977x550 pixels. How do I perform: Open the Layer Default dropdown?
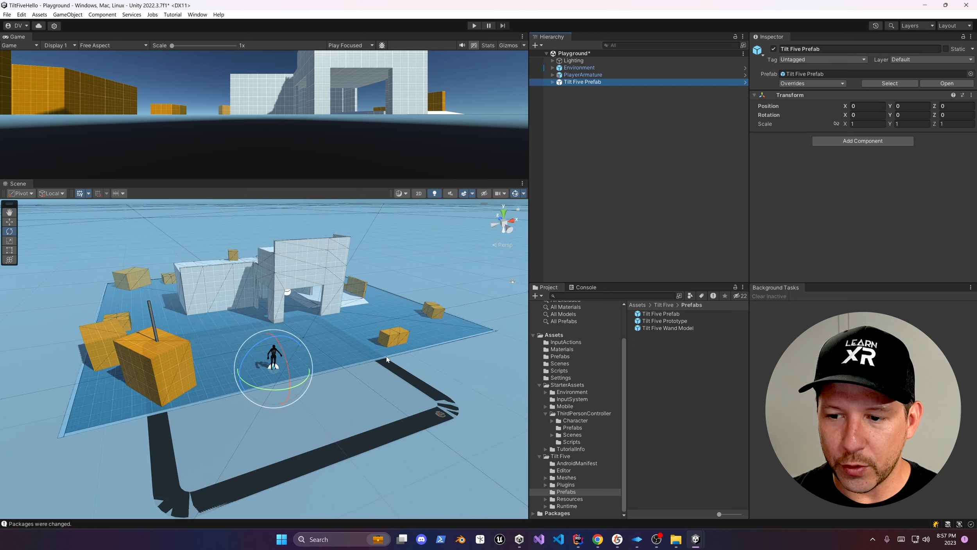[x=932, y=59]
